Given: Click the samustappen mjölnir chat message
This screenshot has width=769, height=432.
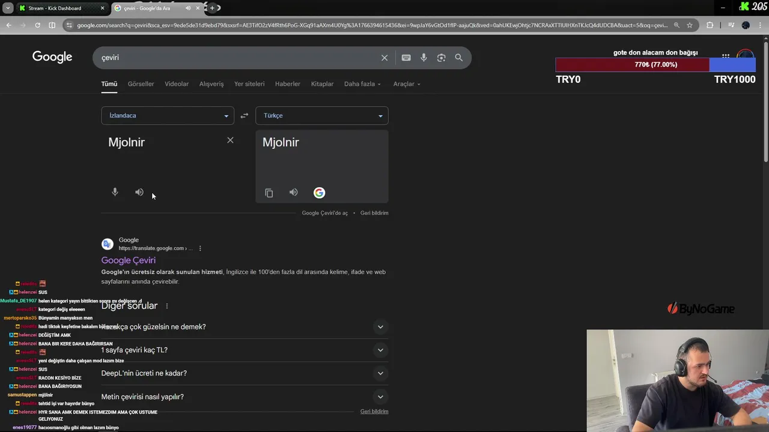Looking at the screenshot, I should [30, 395].
